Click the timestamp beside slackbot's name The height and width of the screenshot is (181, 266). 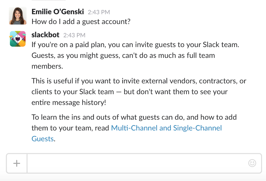74,35
